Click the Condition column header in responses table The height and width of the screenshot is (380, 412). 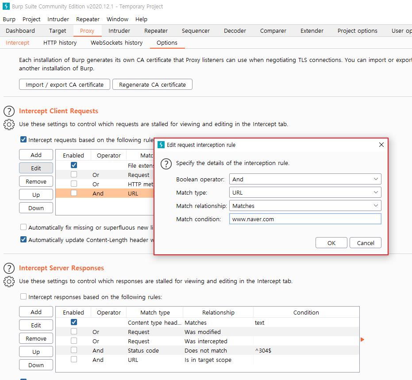pyautogui.click(x=306, y=312)
